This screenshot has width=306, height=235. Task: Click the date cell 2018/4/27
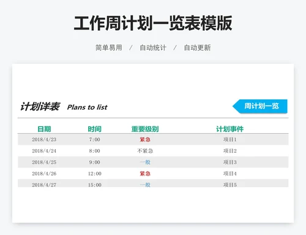pos(44,185)
